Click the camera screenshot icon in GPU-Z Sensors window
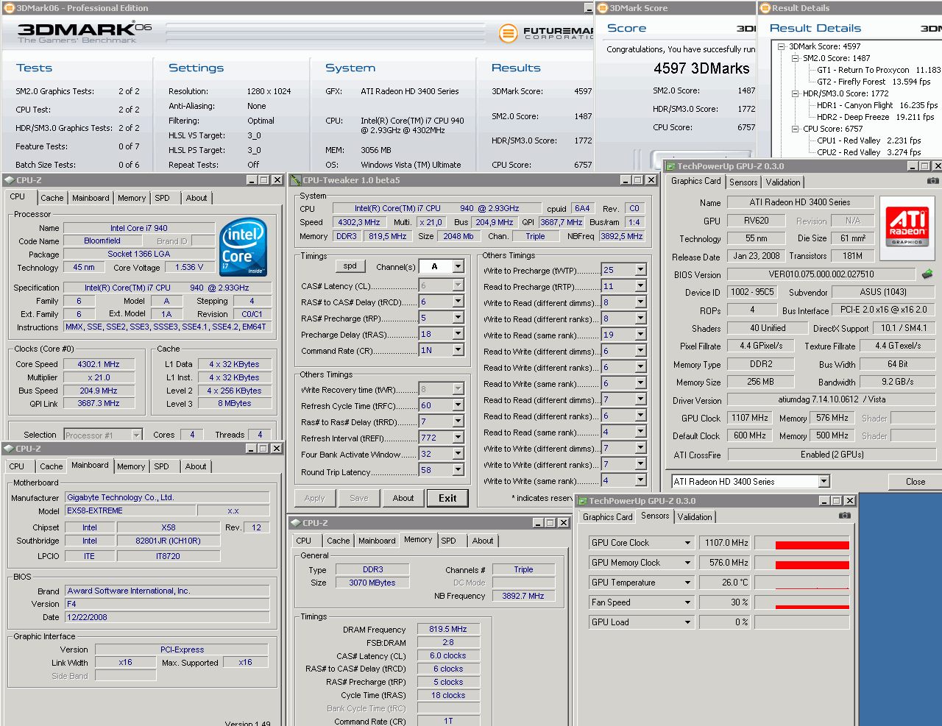The image size is (942, 726). pos(844,516)
